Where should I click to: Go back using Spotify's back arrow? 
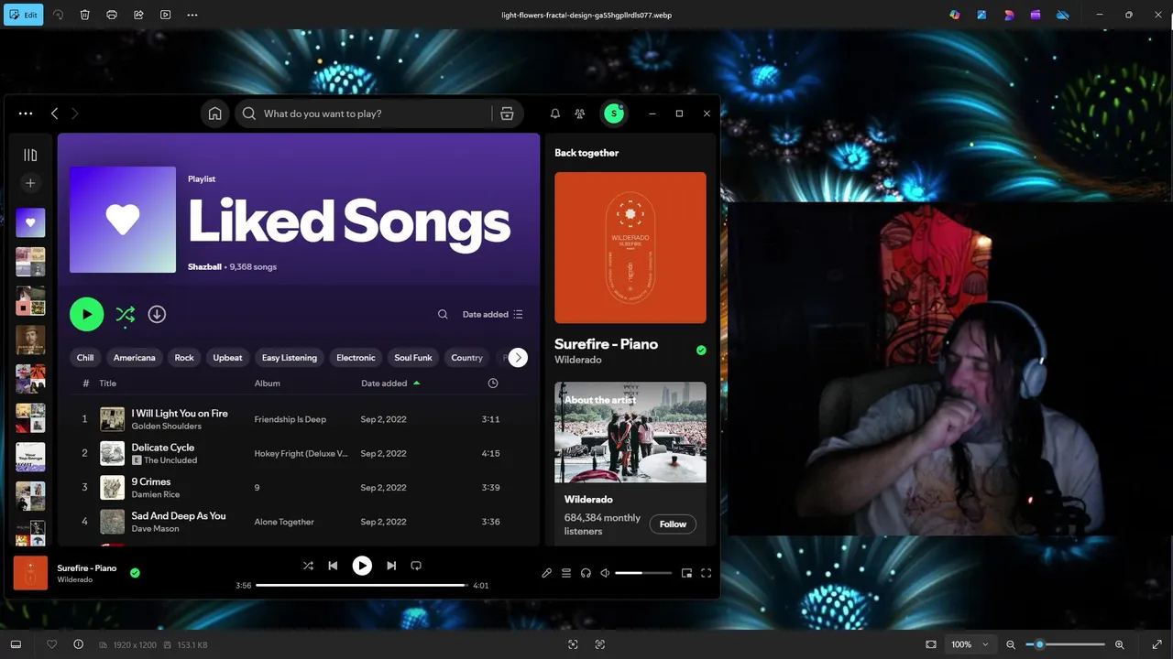(x=54, y=113)
